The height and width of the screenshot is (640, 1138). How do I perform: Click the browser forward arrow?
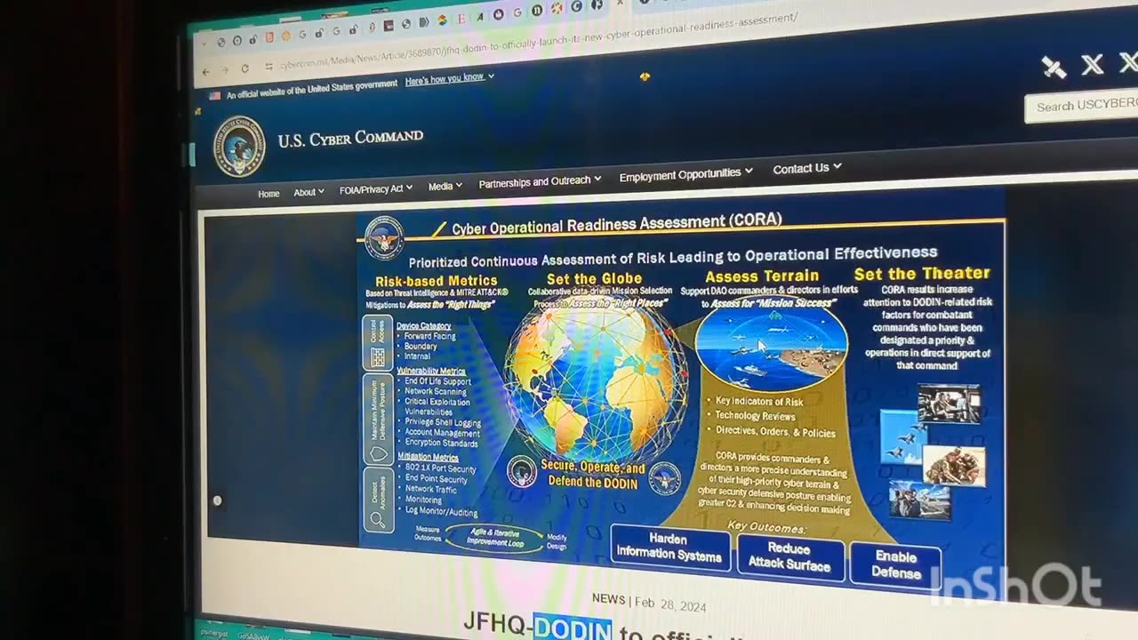coord(225,70)
